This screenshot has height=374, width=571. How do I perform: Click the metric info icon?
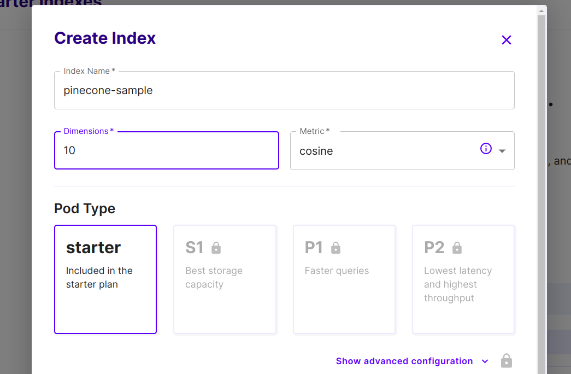pos(486,149)
